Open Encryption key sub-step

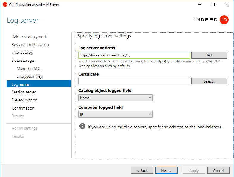coord(29,76)
